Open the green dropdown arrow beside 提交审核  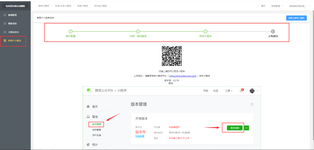click(x=247, y=128)
